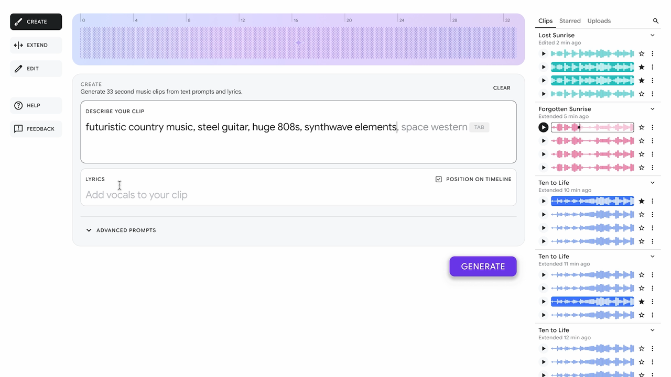Play the first Lost Sunrise clip

pos(544,53)
